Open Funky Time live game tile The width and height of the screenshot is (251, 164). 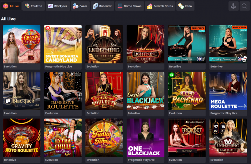pyautogui.click(x=104, y=138)
